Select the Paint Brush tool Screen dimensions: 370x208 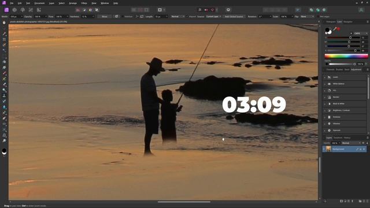click(4, 73)
